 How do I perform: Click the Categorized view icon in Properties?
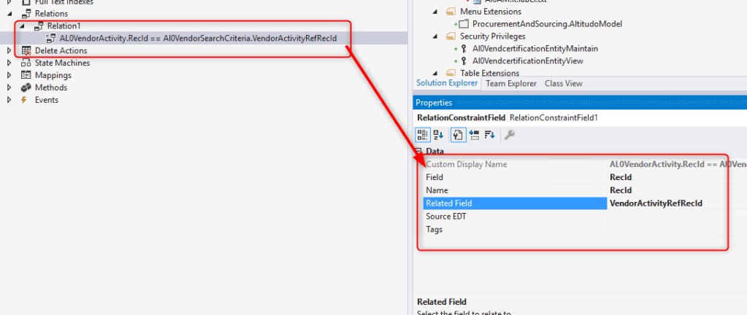tap(423, 134)
